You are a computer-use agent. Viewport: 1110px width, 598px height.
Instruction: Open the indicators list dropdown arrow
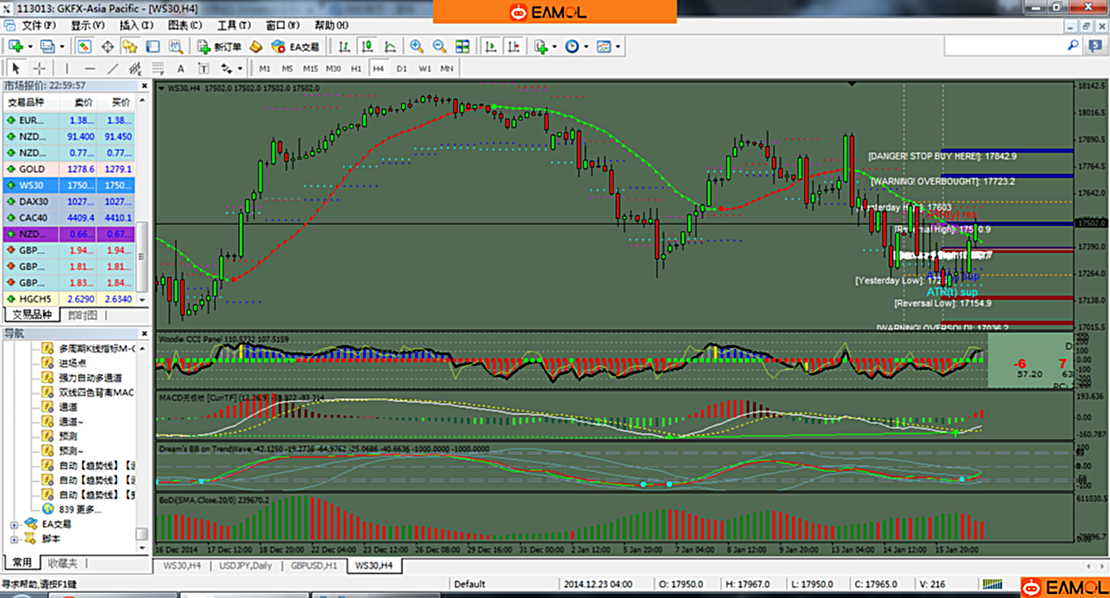click(x=555, y=47)
